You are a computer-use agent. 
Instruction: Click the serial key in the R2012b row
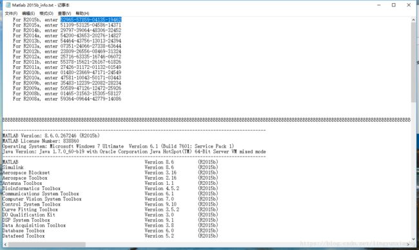pyautogui.click(x=91, y=52)
